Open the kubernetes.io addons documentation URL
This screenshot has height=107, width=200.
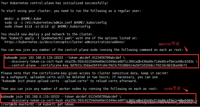65,42
